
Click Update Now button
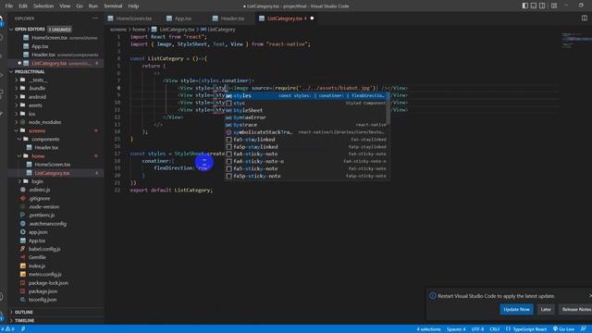click(516, 309)
